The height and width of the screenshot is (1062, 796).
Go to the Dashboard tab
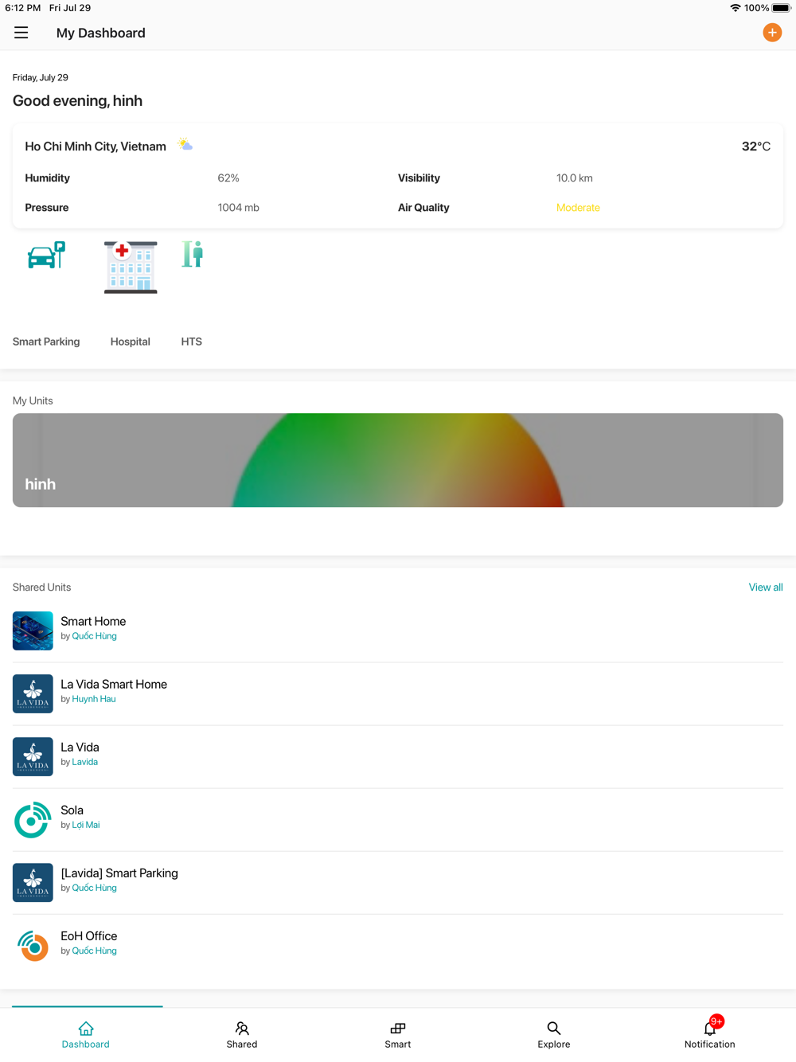pos(86,1035)
